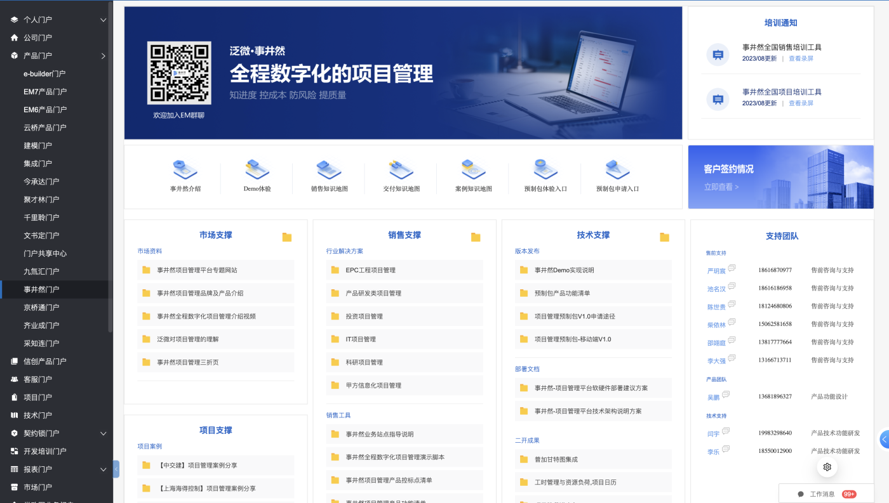The image size is (889, 503).
Task: Select e-builder门户 in the sidebar
Action: tap(44, 74)
